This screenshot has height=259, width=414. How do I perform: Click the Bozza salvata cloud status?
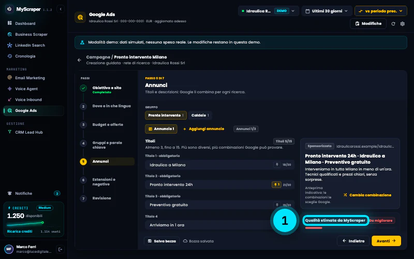click(x=198, y=241)
